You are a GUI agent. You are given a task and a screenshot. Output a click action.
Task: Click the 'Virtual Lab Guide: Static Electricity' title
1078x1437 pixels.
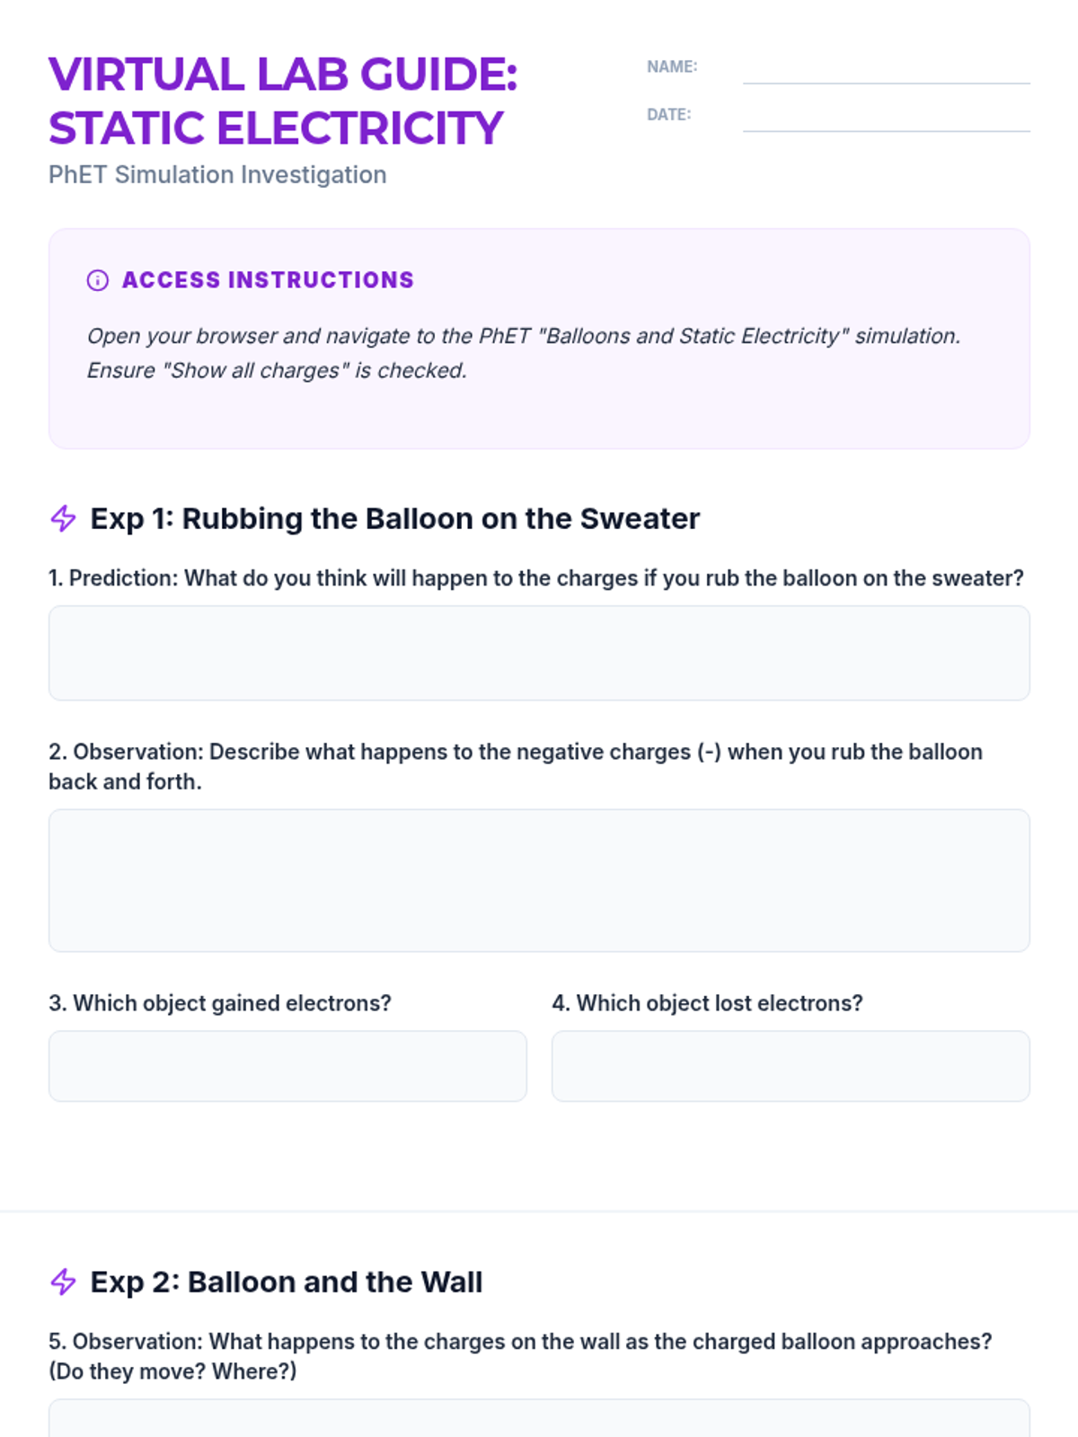click(283, 101)
